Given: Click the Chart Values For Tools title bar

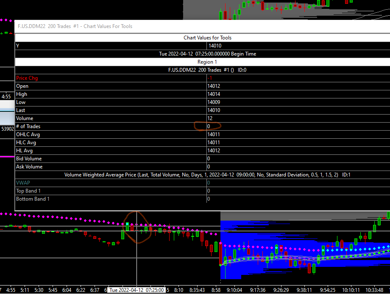Looking at the screenshot, I should tap(202, 26).
